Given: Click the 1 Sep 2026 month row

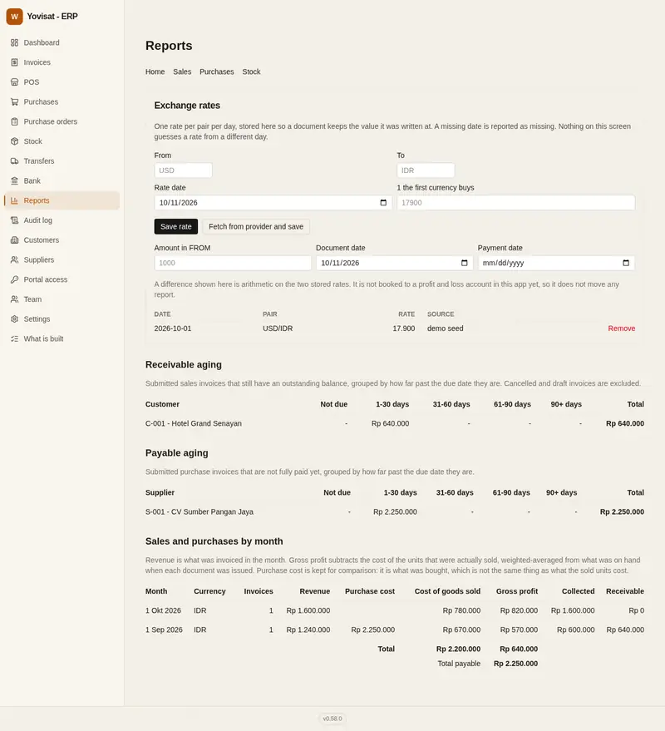Looking at the screenshot, I should pyautogui.click(x=395, y=630).
